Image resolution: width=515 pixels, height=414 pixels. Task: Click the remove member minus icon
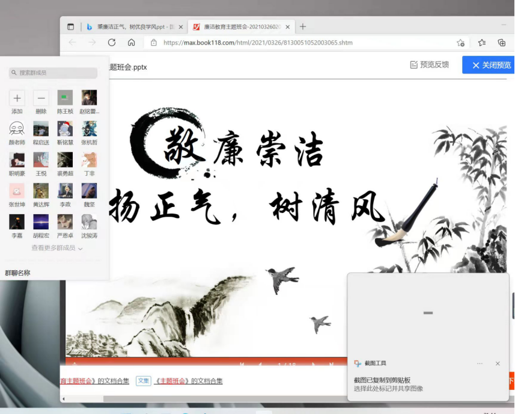point(41,98)
